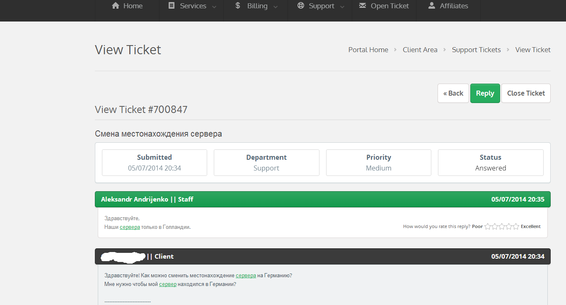Give the staff reply three stars
This screenshot has width=566, height=305.
[x=502, y=226]
